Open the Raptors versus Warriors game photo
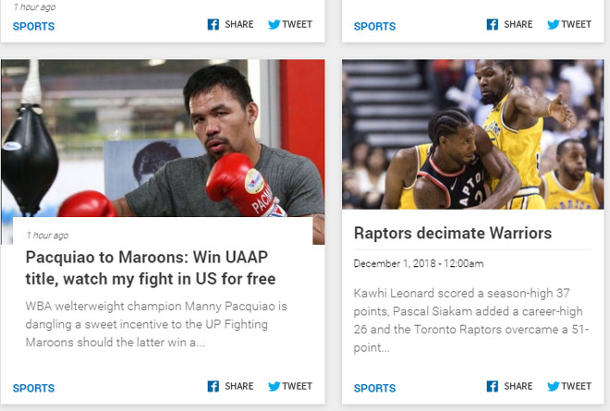610x411 pixels. [473, 134]
